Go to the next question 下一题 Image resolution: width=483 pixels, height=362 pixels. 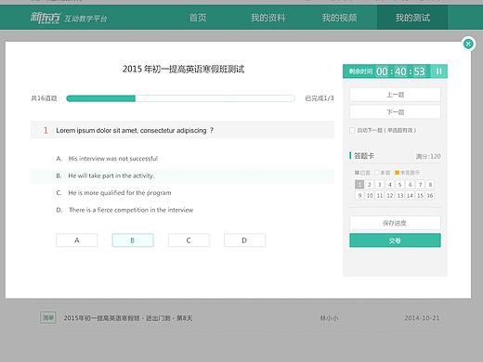point(395,112)
